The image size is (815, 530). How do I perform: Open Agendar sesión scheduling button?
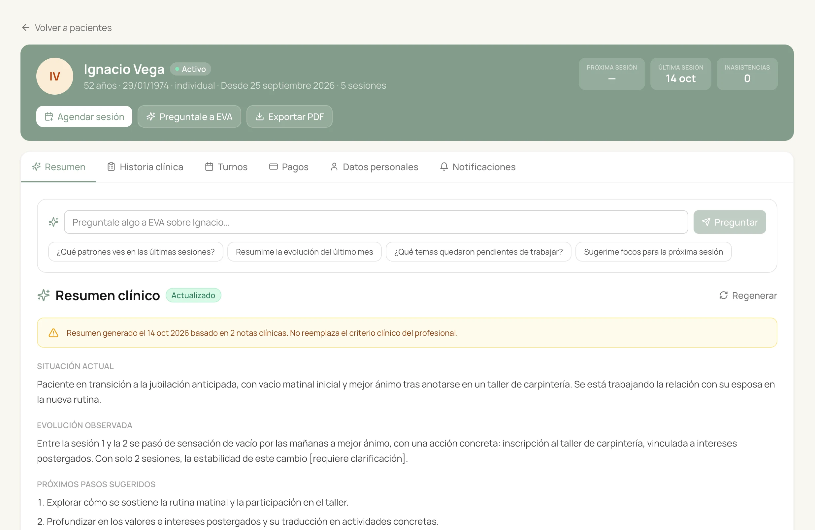coord(84,116)
